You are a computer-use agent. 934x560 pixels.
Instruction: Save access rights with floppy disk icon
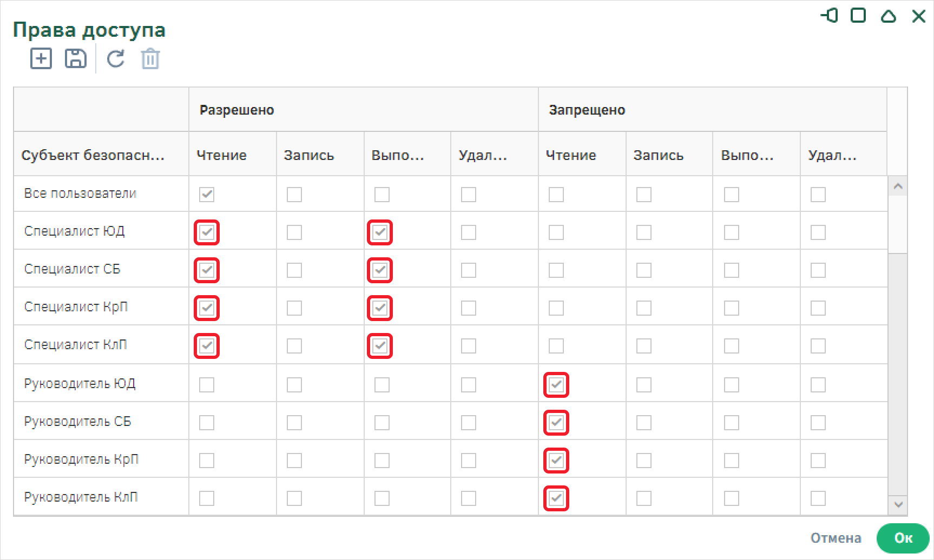pyautogui.click(x=76, y=58)
